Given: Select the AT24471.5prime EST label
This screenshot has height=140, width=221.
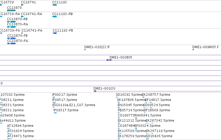Looking at the screenshot, I should (x=21, y=136).
